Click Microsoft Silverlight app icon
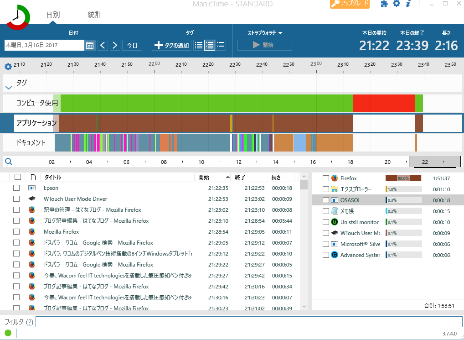The width and height of the screenshot is (464, 340). pyautogui.click(x=335, y=244)
